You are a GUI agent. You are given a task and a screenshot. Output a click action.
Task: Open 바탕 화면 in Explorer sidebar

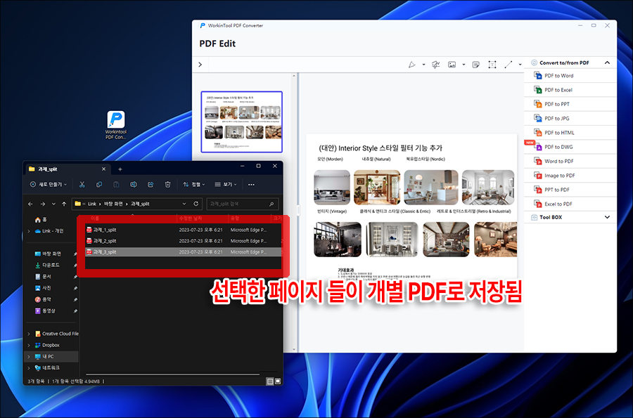click(x=48, y=254)
